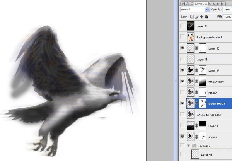The width and height of the screenshot is (232, 161).
Task: Select Background copy 3 thumbnail
Action: point(191,37)
